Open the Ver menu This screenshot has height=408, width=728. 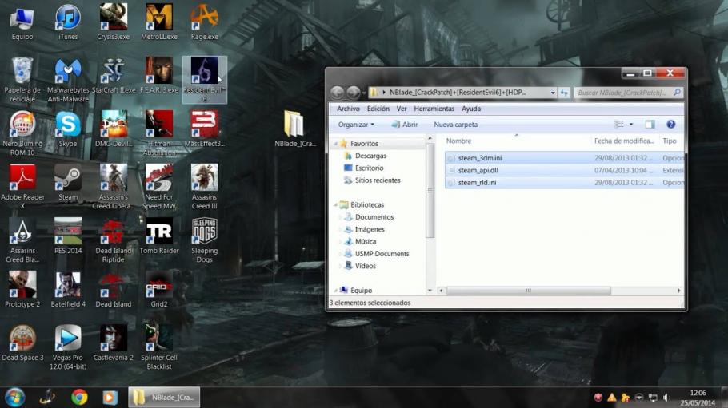tap(402, 109)
